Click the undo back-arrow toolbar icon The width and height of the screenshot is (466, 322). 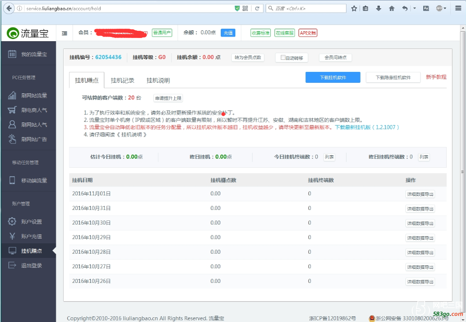coord(405,9)
